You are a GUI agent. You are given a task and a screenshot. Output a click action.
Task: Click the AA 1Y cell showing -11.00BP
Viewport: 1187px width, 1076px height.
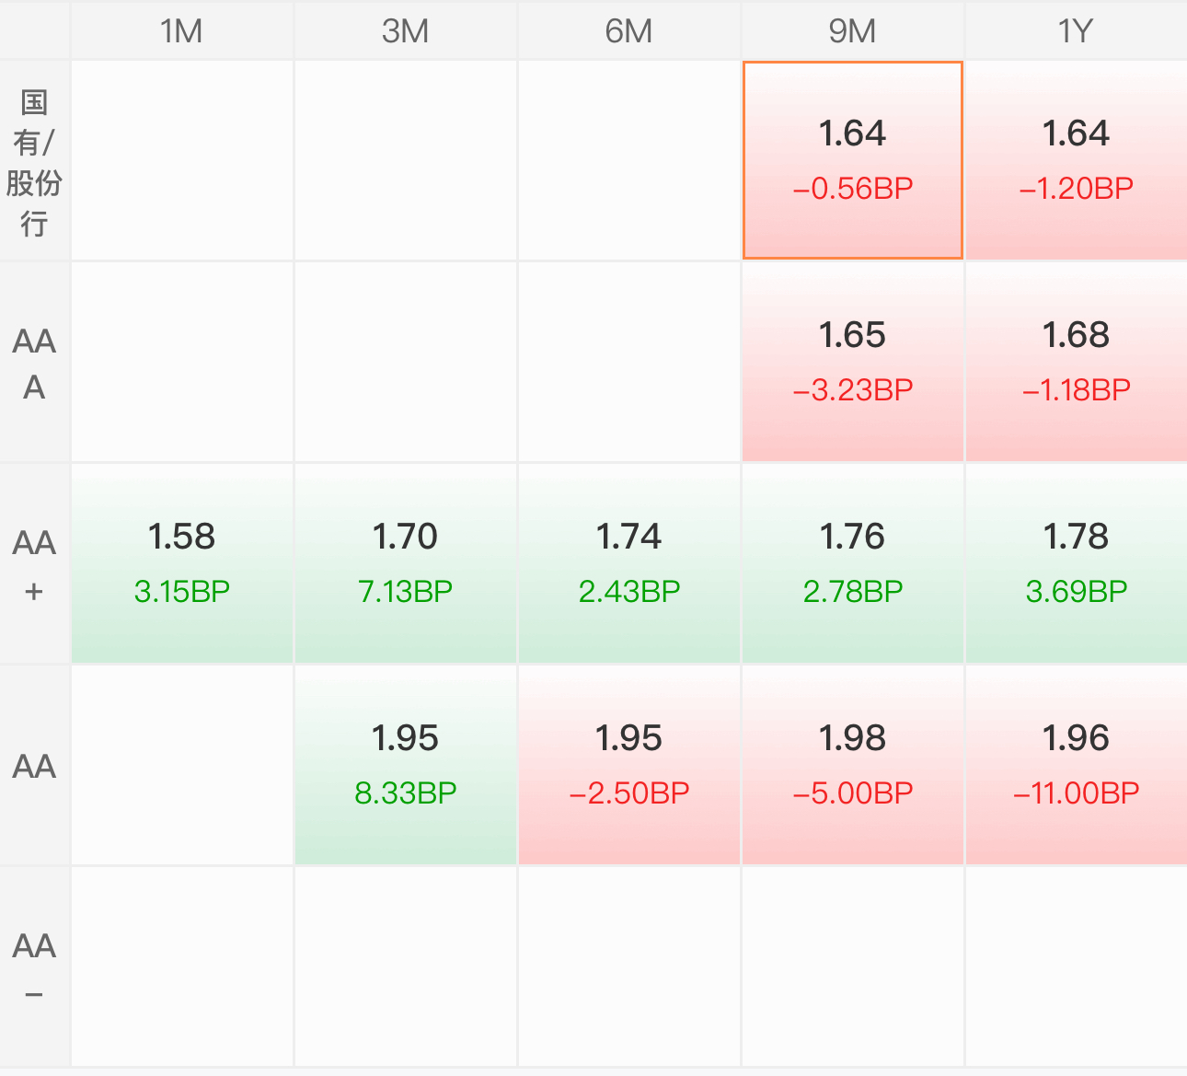tap(1076, 765)
